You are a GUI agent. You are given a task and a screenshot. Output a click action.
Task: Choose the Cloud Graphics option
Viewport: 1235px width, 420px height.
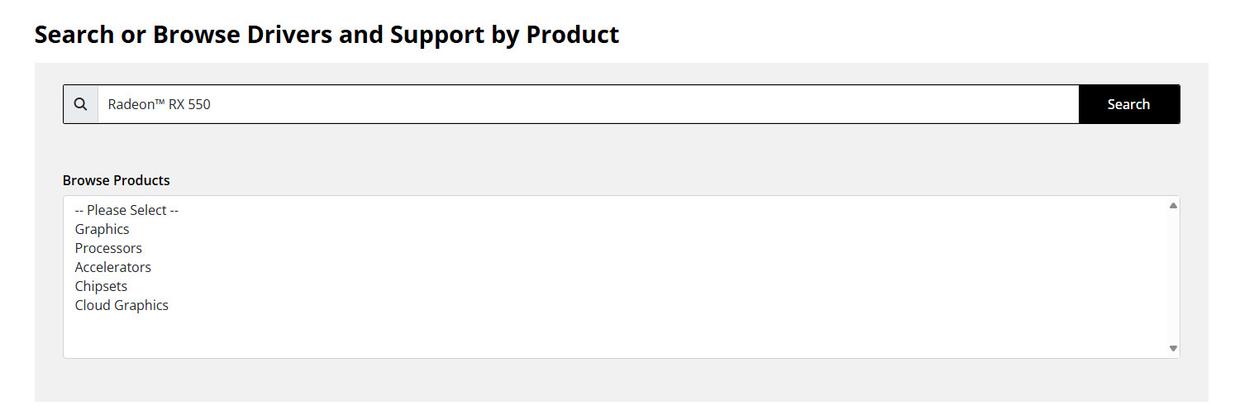pyautogui.click(x=122, y=305)
